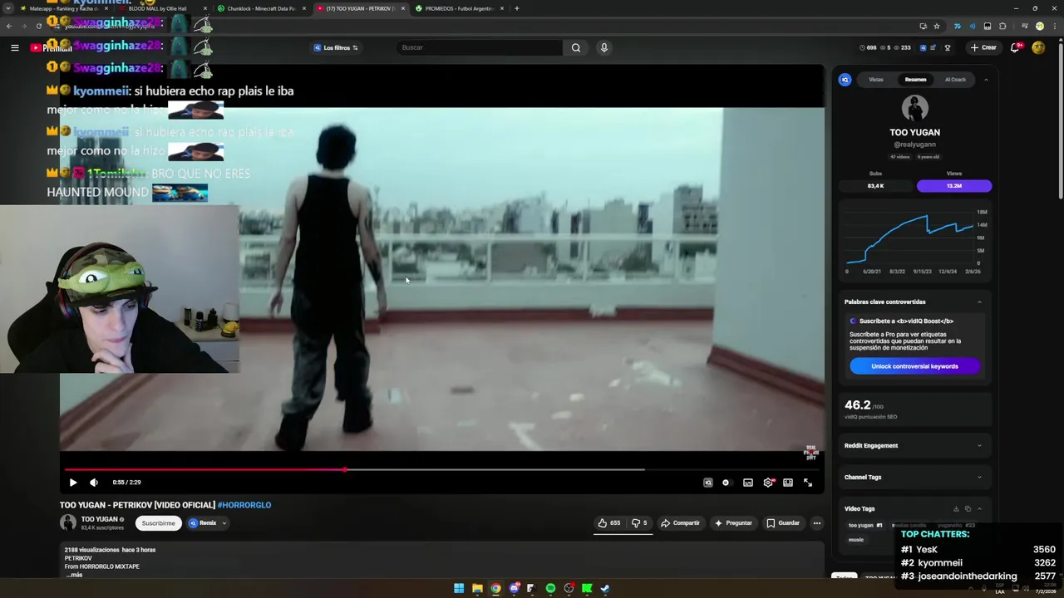The image size is (1064, 598).
Task: Open the vidIQ toolbar trophy icon
Action: point(947,47)
